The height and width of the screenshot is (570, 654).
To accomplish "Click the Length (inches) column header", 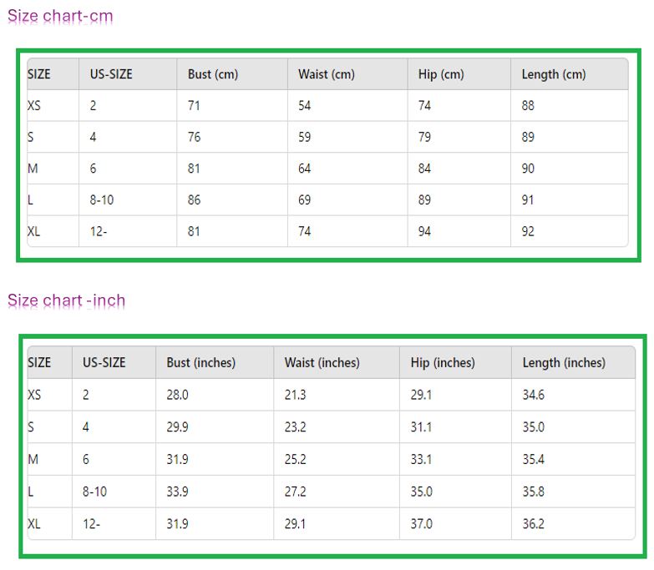I will pyautogui.click(x=564, y=363).
